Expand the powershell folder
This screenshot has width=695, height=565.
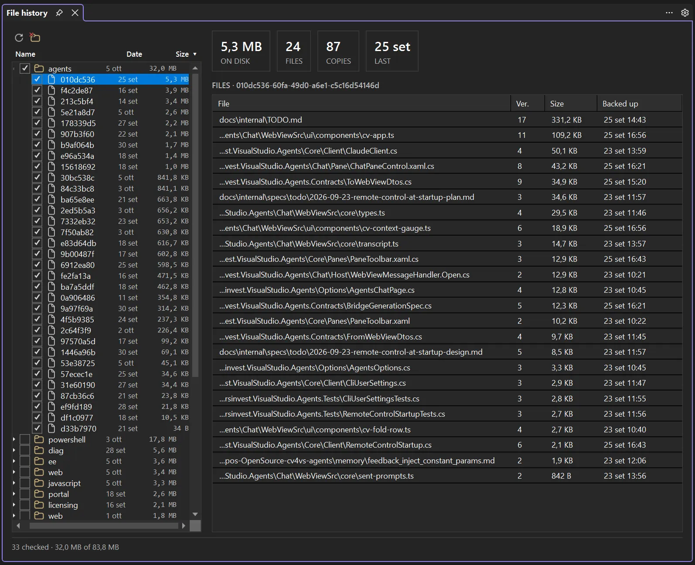(x=14, y=439)
